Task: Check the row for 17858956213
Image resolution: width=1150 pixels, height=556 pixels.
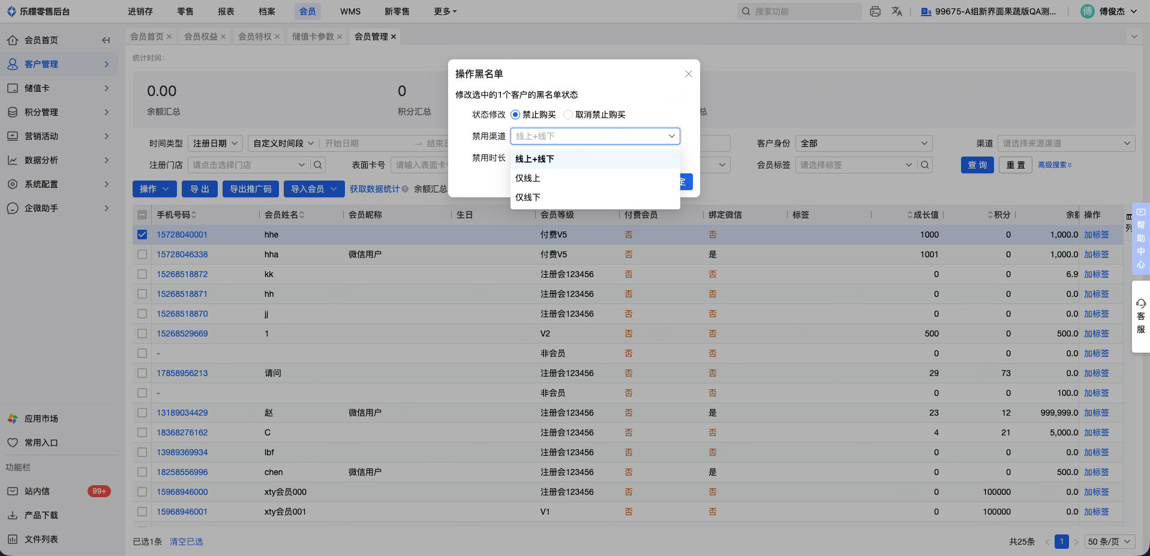Action: (x=142, y=373)
